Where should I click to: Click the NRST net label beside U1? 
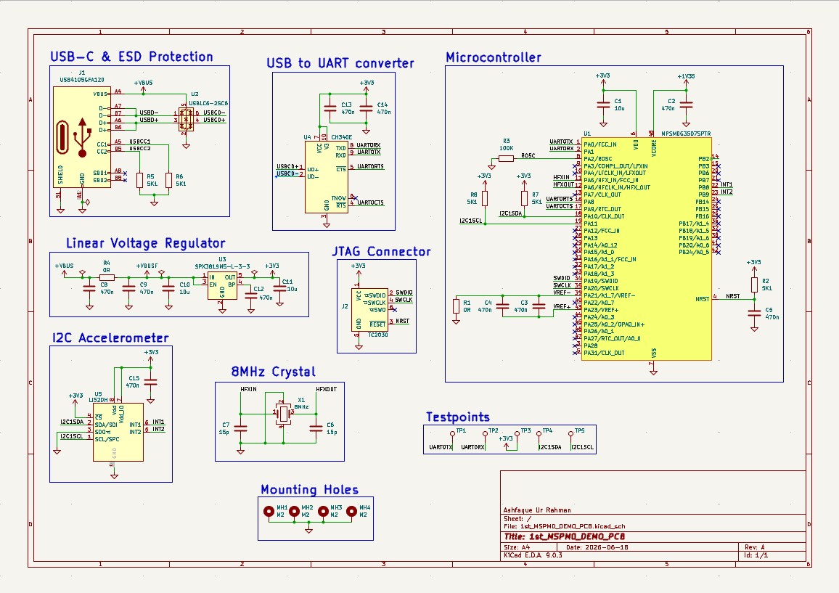click(x=733, y=296)
